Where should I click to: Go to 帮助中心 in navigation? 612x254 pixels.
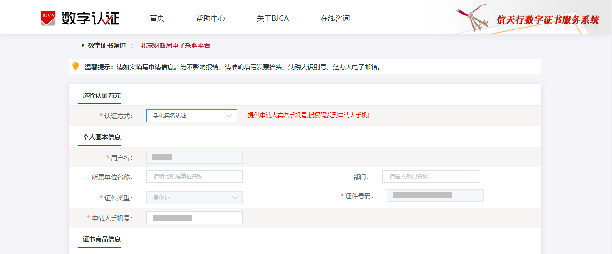pyautogui.click(x=211, y=19)
